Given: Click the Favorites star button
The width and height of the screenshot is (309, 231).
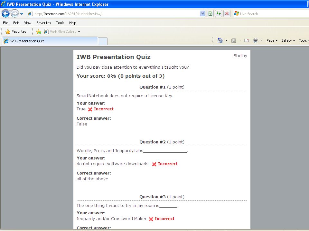Looking at the screenshot, I should [16, 31].
